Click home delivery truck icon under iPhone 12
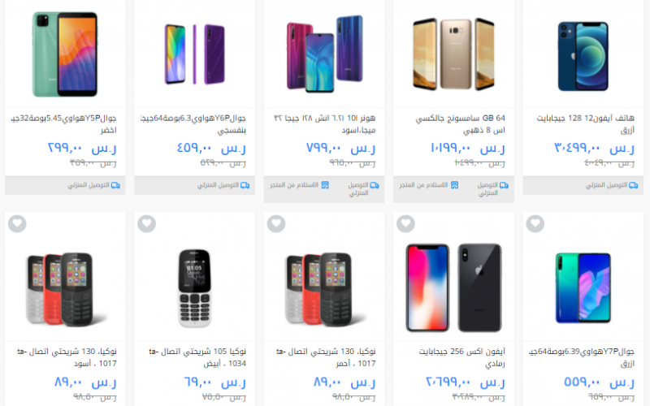650x406 pixels. point(634,185)
